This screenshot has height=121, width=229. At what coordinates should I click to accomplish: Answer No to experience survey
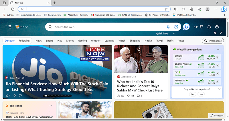201,94
